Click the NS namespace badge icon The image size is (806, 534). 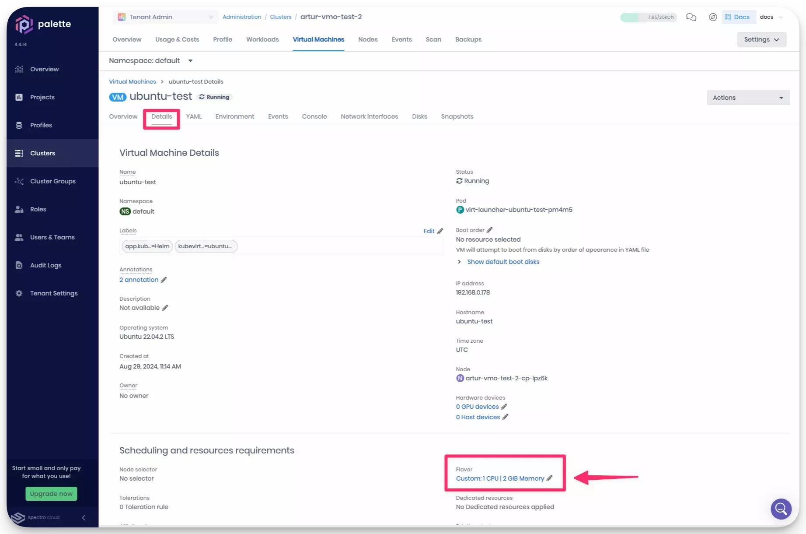coord(125,211)
